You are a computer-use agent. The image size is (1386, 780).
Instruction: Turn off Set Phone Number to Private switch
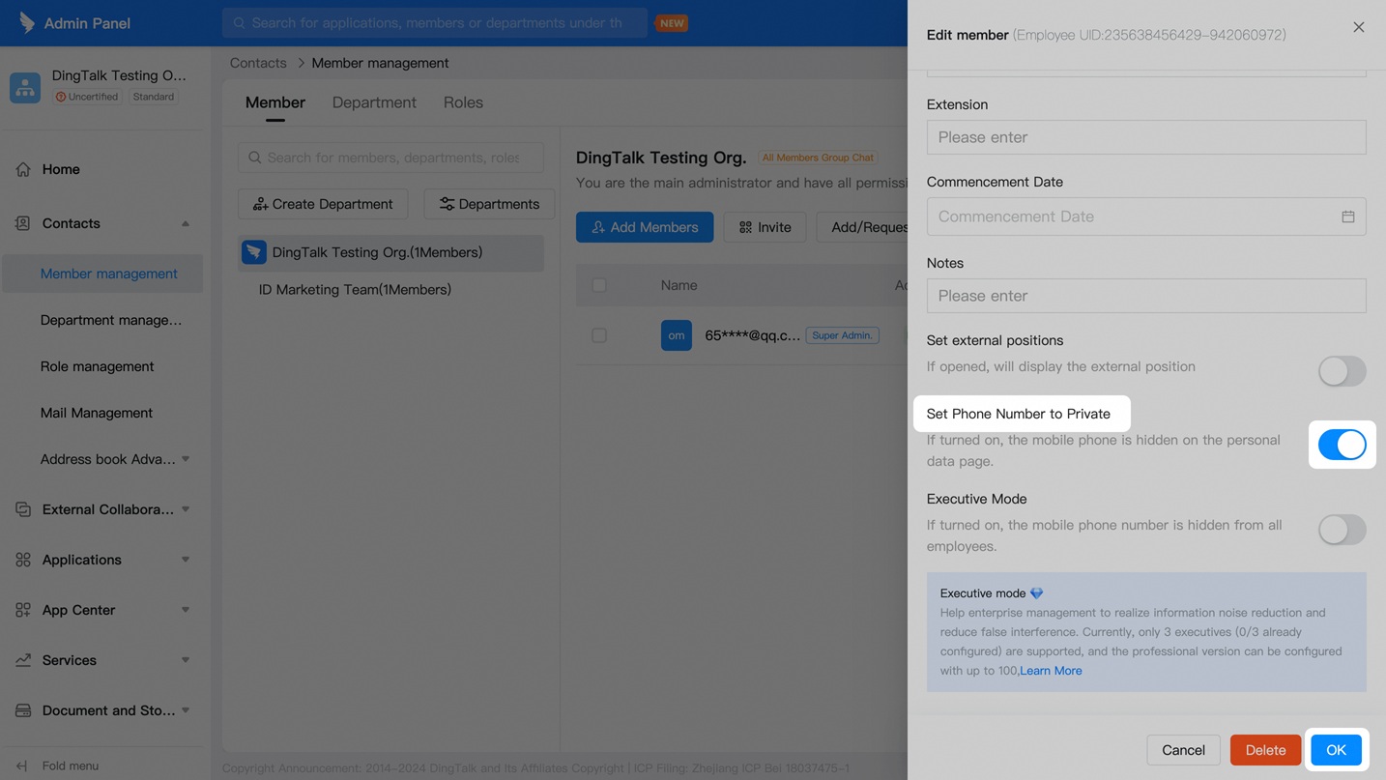1343,445
